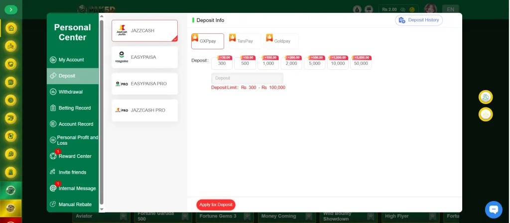This screenshot has width=510, height=223.
Task: Click the Rs 2.00 balance text
Action: pyautogui.click(x=389, y=10)
